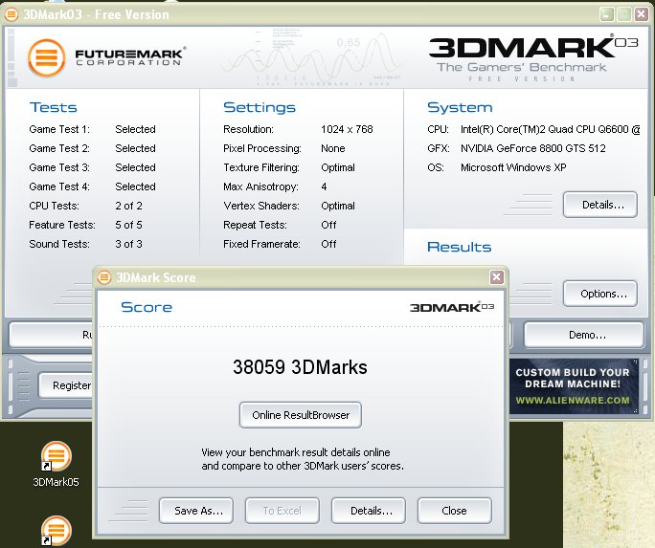This screenshot has height=548, width=655.
Task: Click the partially hidden Run button
Action: [x=51, y=335]
